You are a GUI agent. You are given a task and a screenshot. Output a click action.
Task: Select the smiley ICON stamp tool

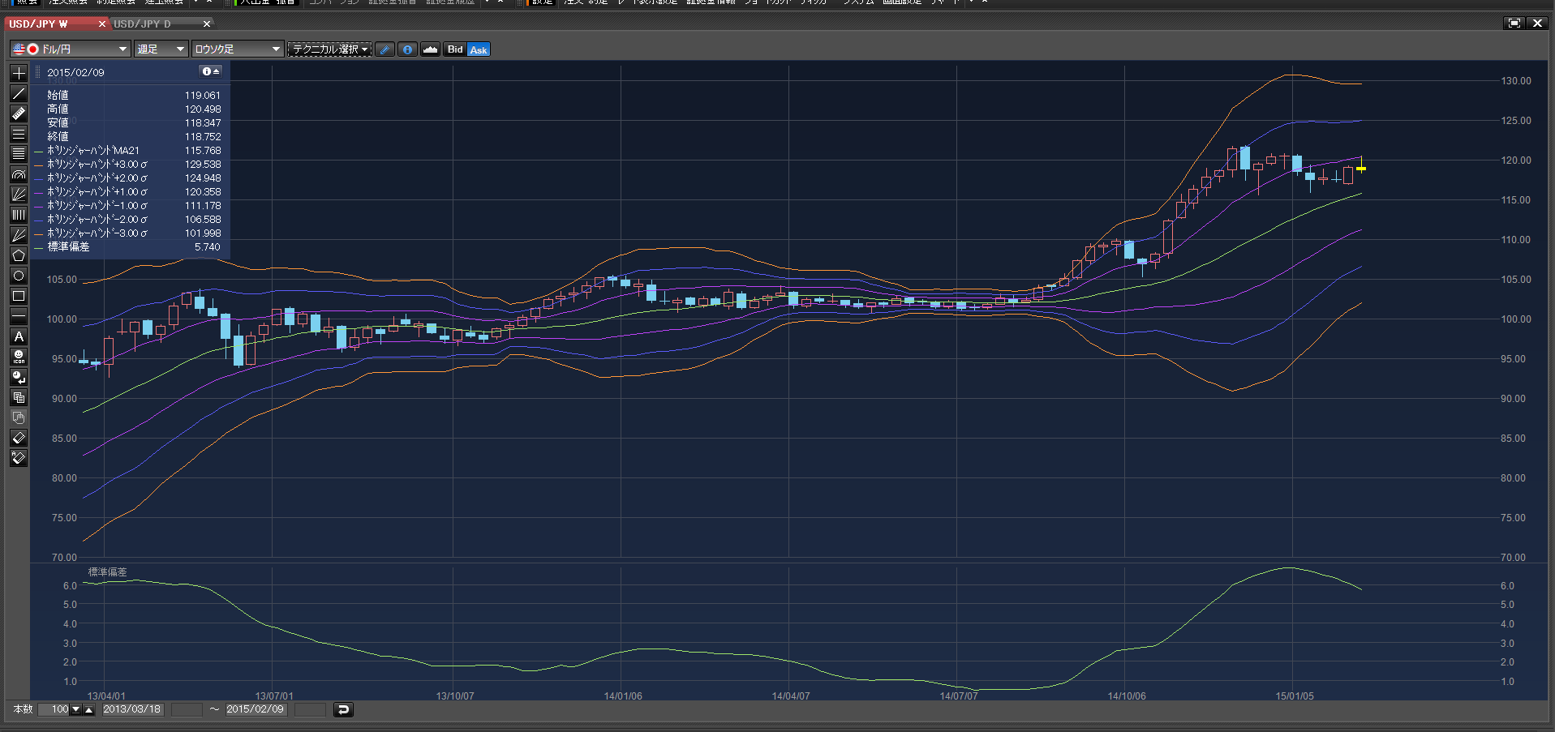click(x=19, y=357)
